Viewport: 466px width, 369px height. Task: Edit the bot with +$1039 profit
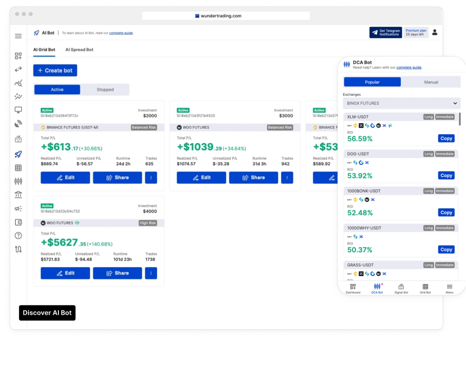point(201,177)
